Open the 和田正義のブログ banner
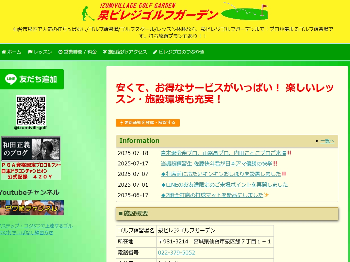The height and width of the screenshot is (262, 350). (x=31, y=158)
